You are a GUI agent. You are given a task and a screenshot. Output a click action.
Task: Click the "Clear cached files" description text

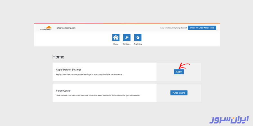point(98,95)
